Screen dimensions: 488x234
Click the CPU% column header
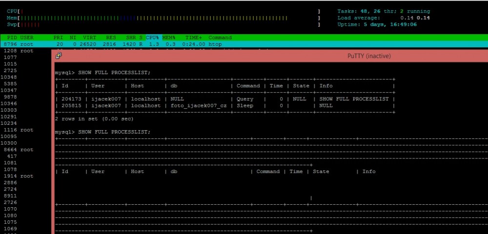point(155,38)
